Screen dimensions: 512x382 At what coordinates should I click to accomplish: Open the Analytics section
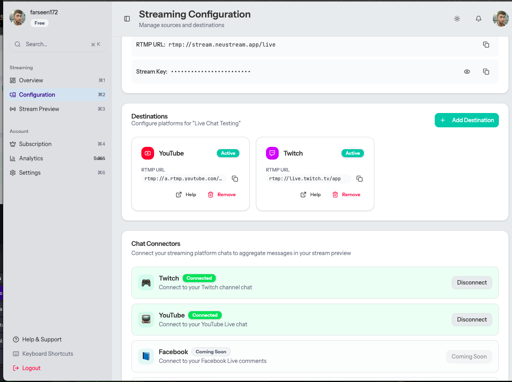pos(30,158)
